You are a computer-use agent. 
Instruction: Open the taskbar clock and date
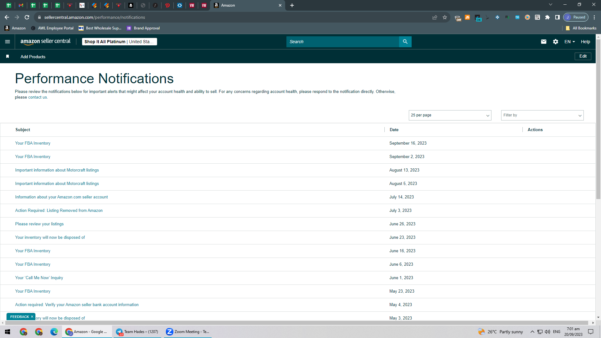pyautogui.click(x=573, y=332)
